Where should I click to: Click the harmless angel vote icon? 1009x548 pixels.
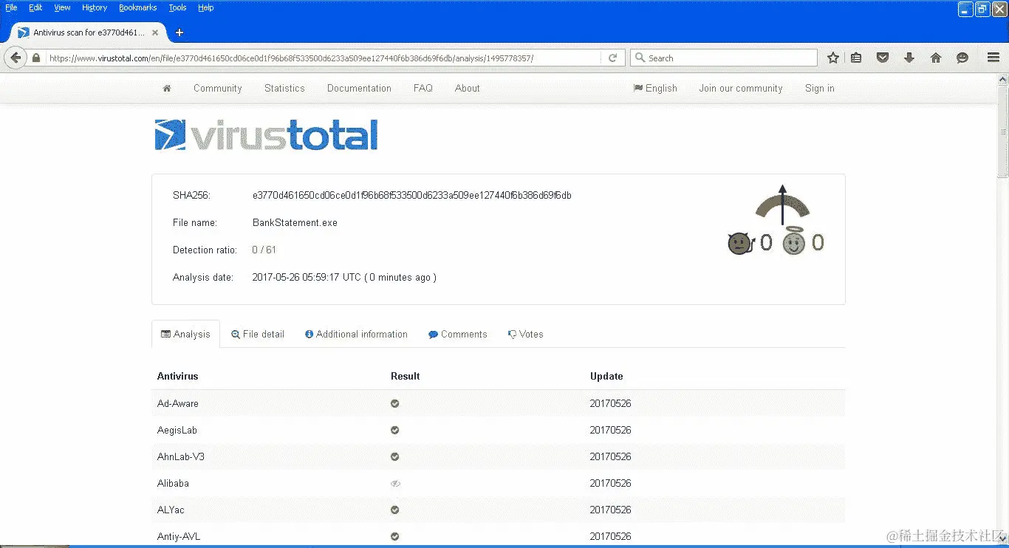pos(794,241)
